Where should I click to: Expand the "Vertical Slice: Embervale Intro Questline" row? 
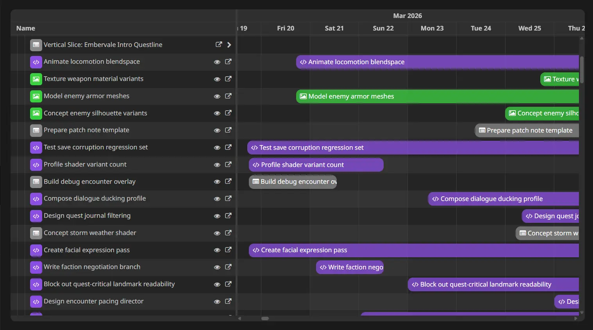(x=229, y=45)
